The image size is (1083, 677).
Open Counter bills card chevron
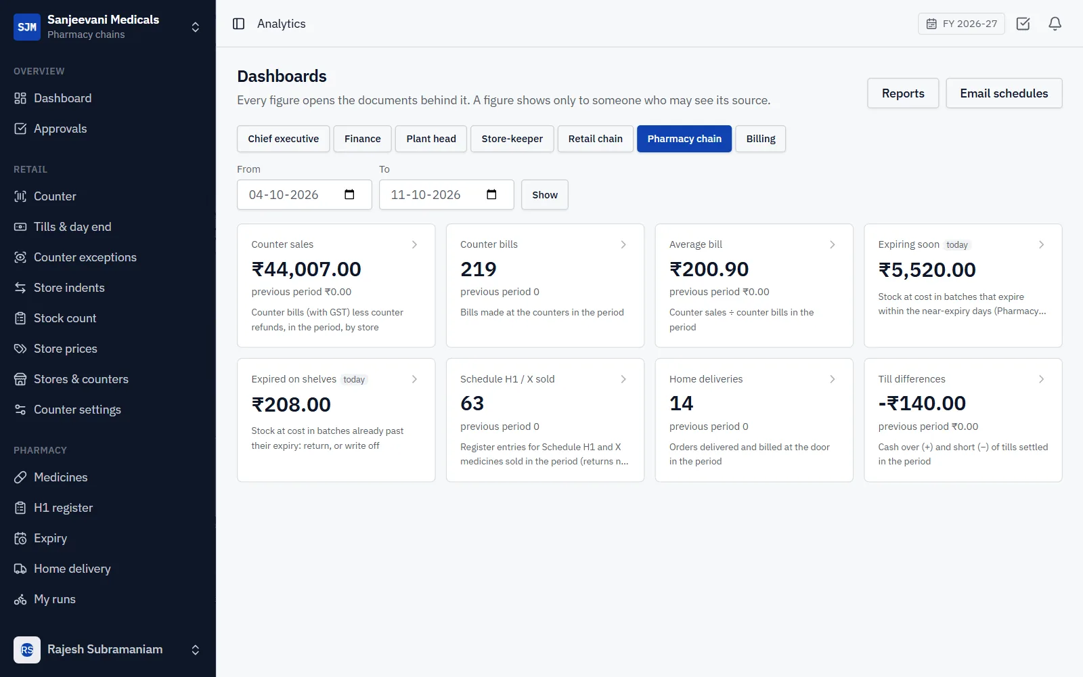[623, 244]
